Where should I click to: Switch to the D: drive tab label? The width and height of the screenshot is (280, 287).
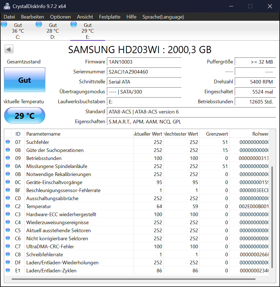pyautogui.click(x=53, y=37)
